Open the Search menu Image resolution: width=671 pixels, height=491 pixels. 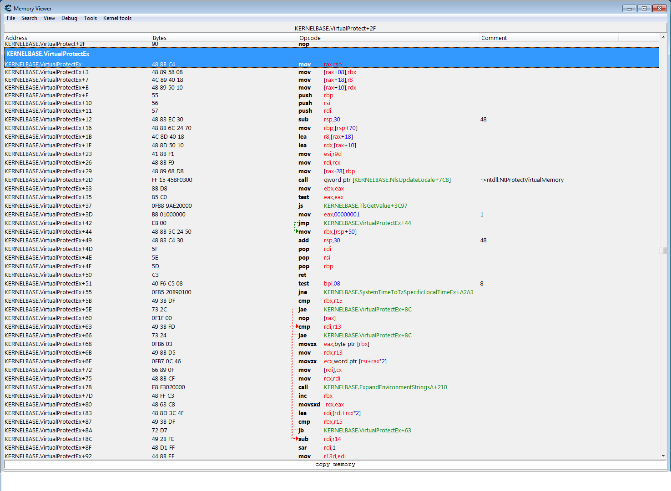pos(29,18)
